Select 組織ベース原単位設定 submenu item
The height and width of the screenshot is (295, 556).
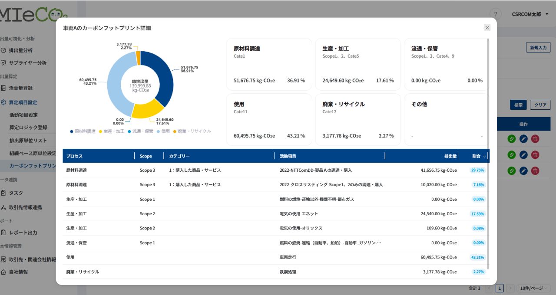point(33,153)
